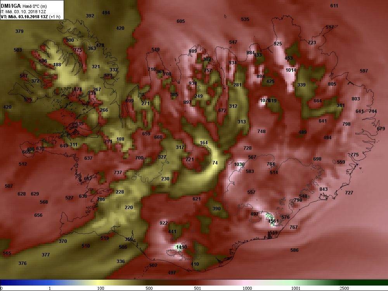Screen dimensions: 388x291
Task: Select the '501' label on the color scale
Action: click(197, 288)
